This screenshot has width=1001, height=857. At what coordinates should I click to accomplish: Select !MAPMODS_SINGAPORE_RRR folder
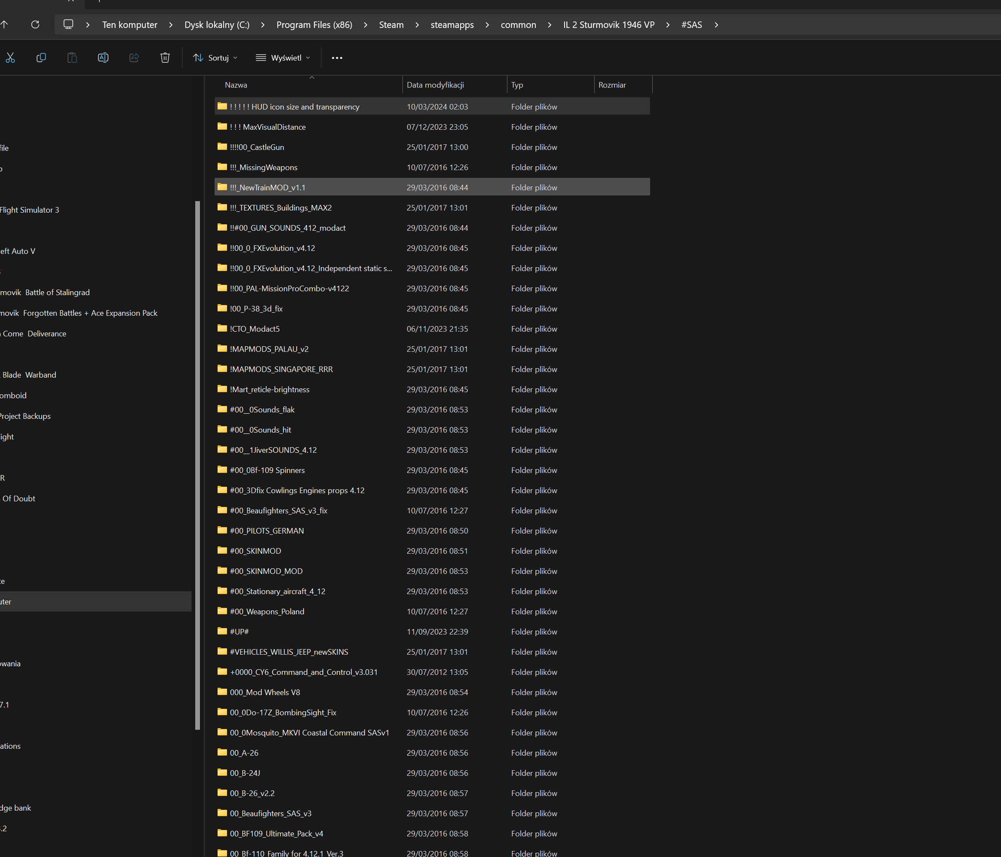pyautogui.click(x=432, y=369)
